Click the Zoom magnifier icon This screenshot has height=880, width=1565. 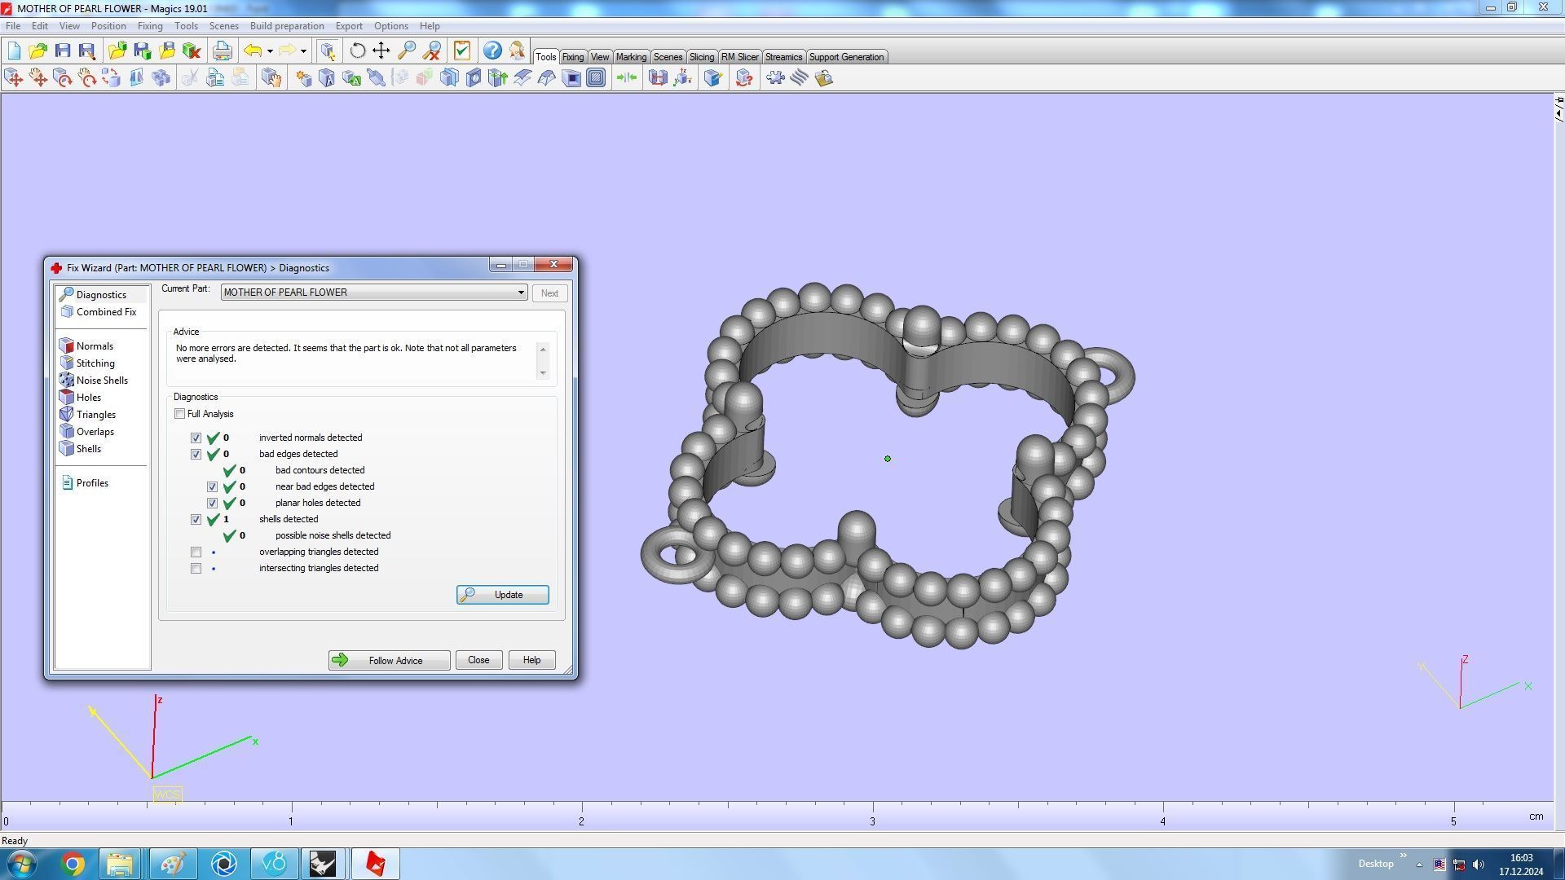[406, 51]
